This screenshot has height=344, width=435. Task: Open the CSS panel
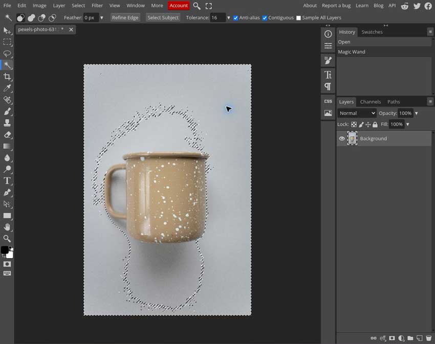328,101
